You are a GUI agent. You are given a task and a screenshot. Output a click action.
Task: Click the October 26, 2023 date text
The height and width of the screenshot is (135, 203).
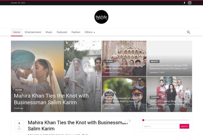18,3
